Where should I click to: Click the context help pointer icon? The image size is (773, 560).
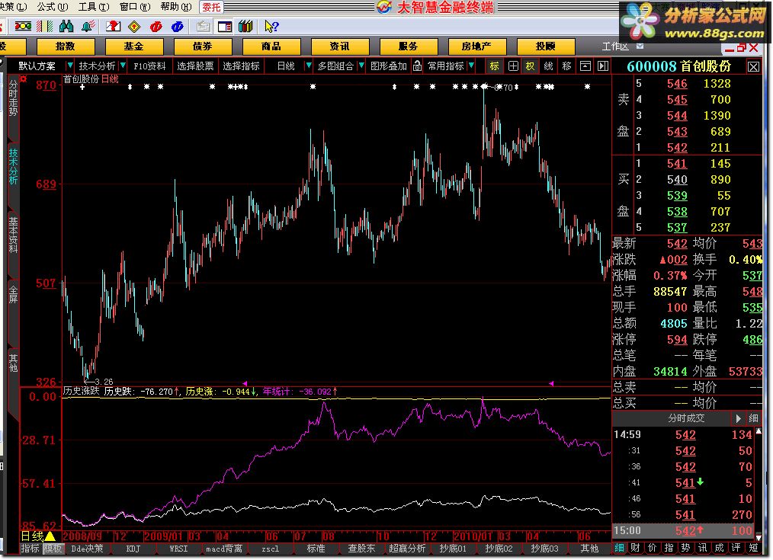pos(271,26)
